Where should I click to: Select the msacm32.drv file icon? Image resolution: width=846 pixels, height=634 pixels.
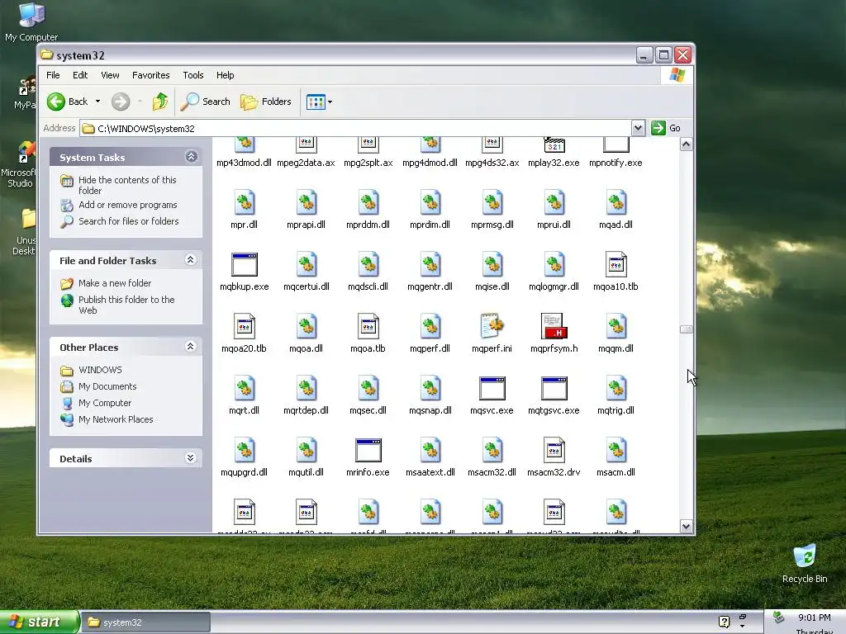(x=554, y=451)
